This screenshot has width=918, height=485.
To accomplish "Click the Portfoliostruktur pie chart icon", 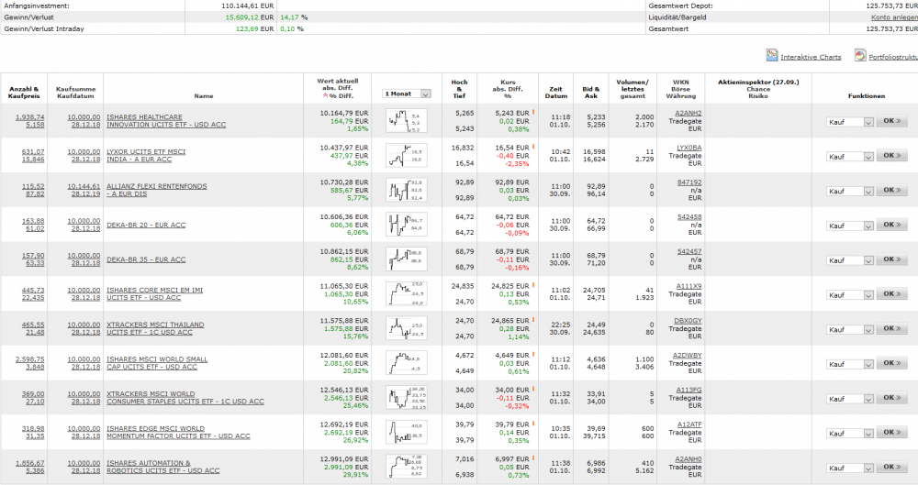I will (860, 55).
